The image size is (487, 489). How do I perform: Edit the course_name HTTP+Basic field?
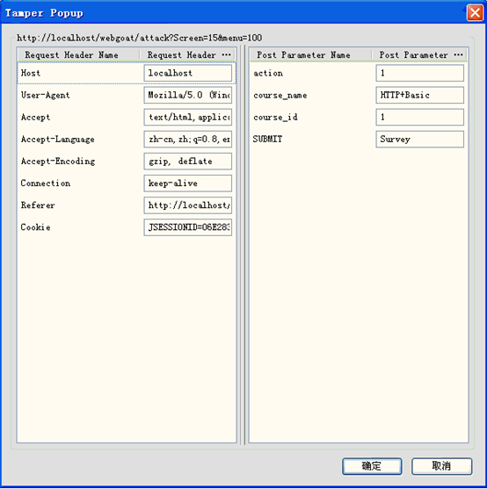click(420, 95)
